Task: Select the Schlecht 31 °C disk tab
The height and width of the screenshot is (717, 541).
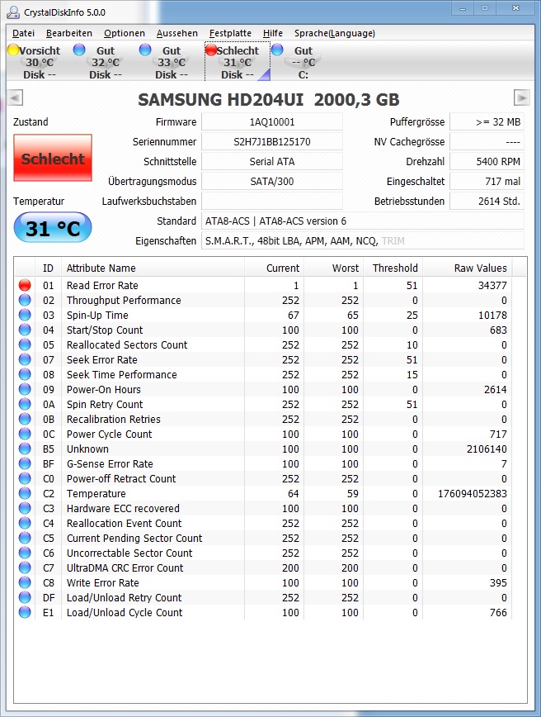Action: [238, 62]
